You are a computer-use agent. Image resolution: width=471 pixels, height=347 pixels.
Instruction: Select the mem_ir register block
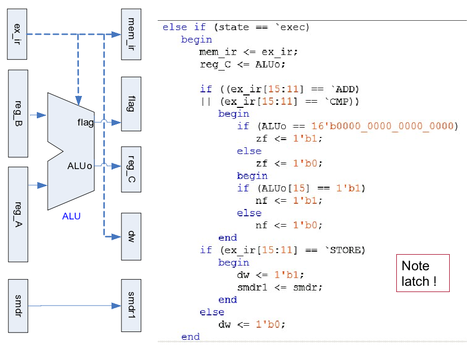131,34
